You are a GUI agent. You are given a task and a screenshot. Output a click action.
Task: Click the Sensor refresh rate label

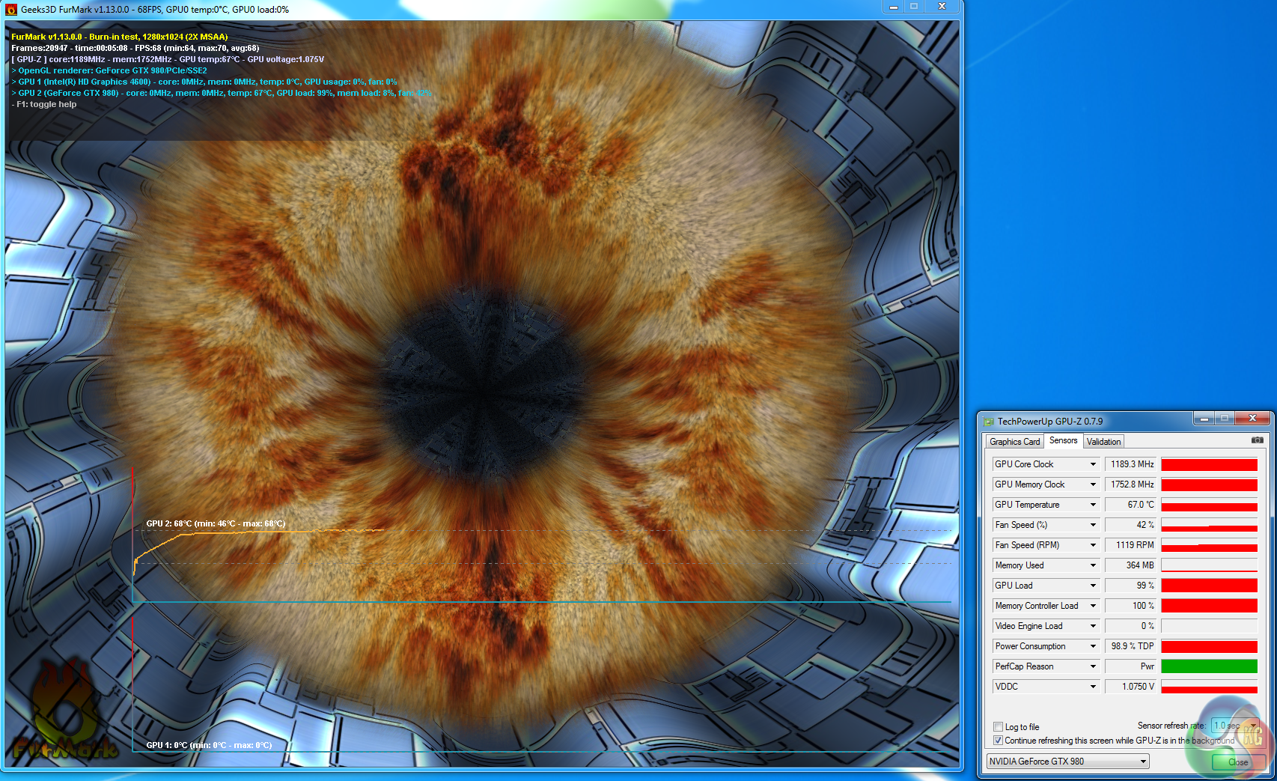click(x=1171, y=726)
